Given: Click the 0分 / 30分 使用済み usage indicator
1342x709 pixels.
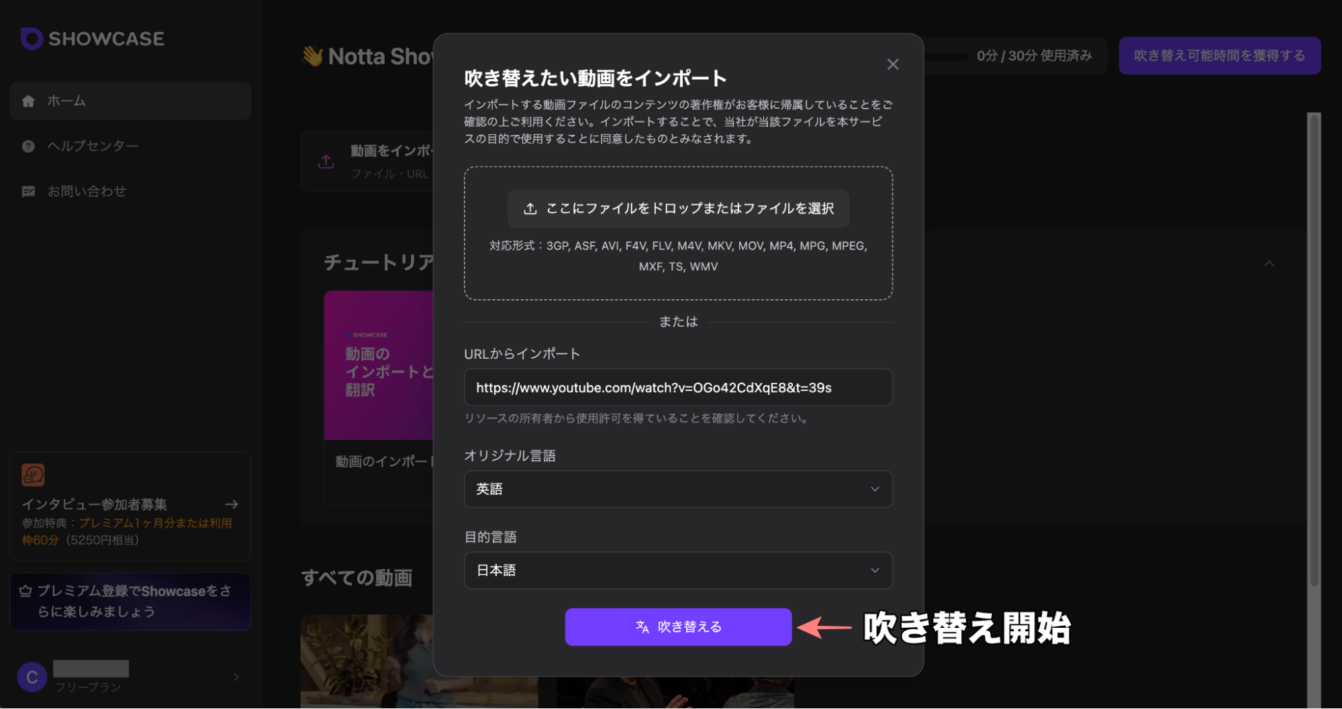Looking at the screenshot, I should [1034, 56].
